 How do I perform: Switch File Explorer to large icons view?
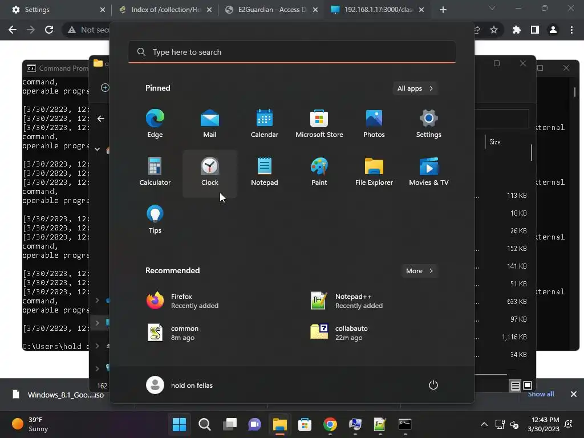pyautogui.click(x=528, y=386)
